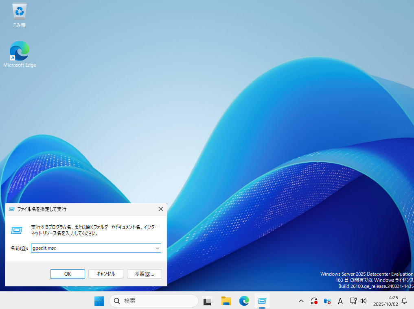414x309 pixels.
Task: Open the notification bell in the taskbar
Action: tap(404, 301)
